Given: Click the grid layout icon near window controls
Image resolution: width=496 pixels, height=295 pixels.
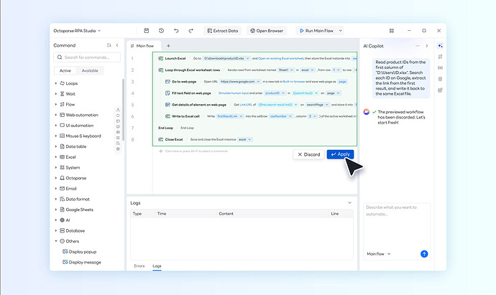Looking at the screenshot, I should coord(392,31).
